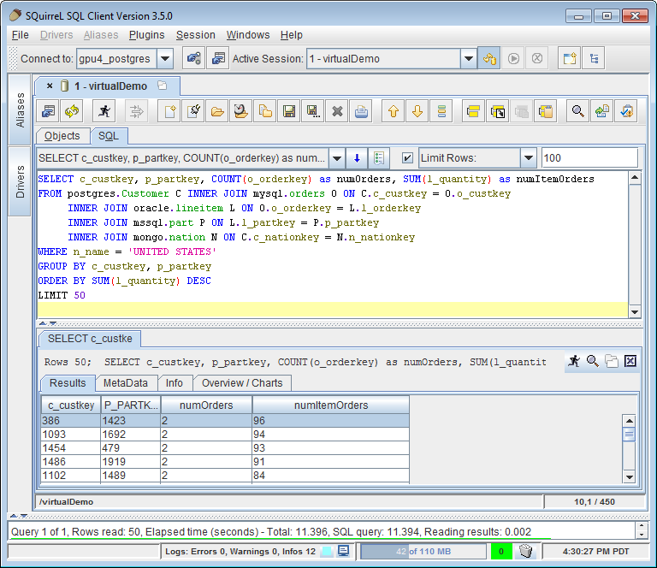Screen dimensions: 657x568
Task: Open the Plugins menu
Action: [146, 35]
